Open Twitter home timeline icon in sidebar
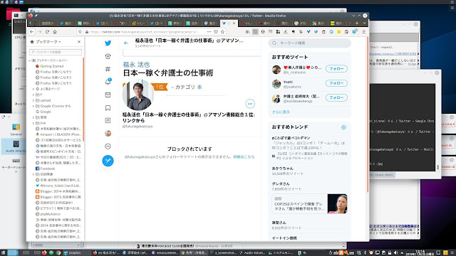Image resolution: width=456 pixels, height=256 pixels. click(x=108, y=56)
